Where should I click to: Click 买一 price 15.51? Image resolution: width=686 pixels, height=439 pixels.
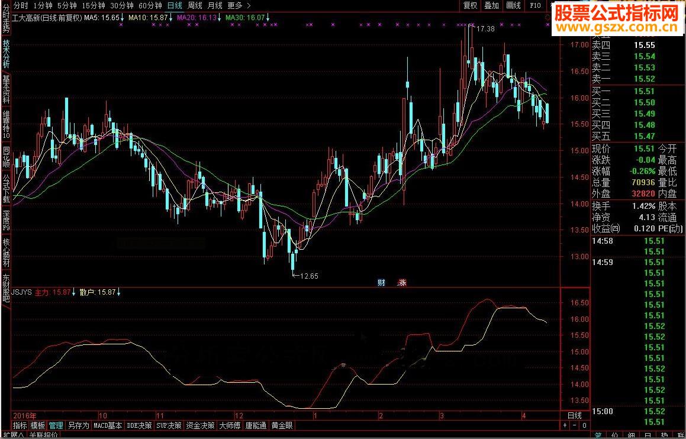pyautogui.click(x=645, y=91)
